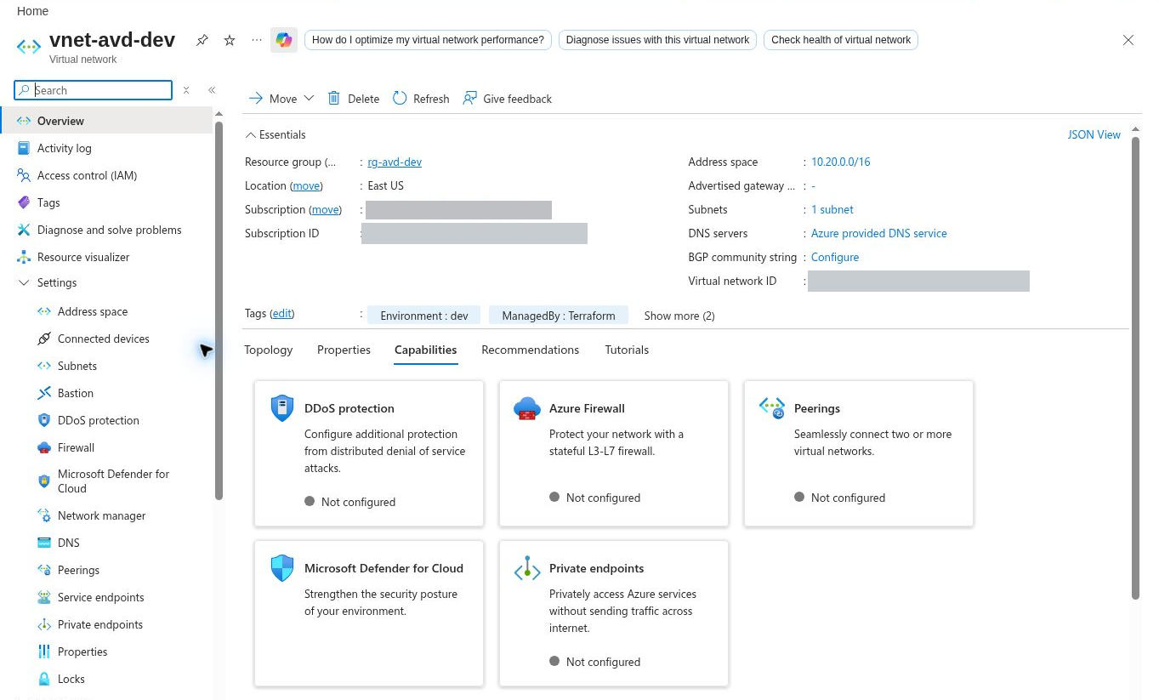Click the edit link next to Tags
The height and width of the screenshot is (700, 1159).
(282, 314)
